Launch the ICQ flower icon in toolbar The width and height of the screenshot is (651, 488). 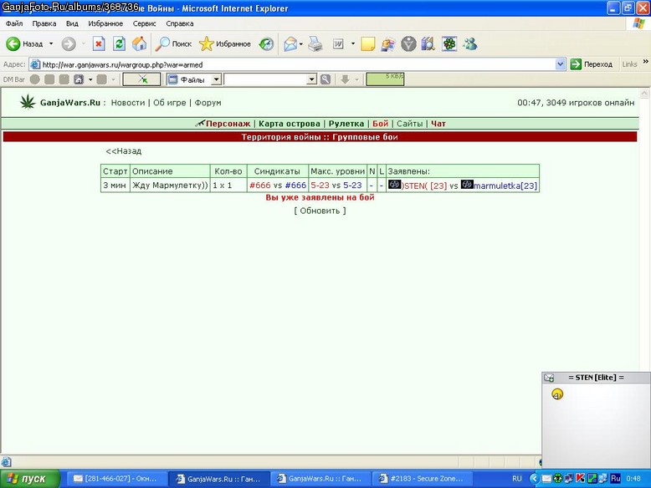(x=449, y=43)
